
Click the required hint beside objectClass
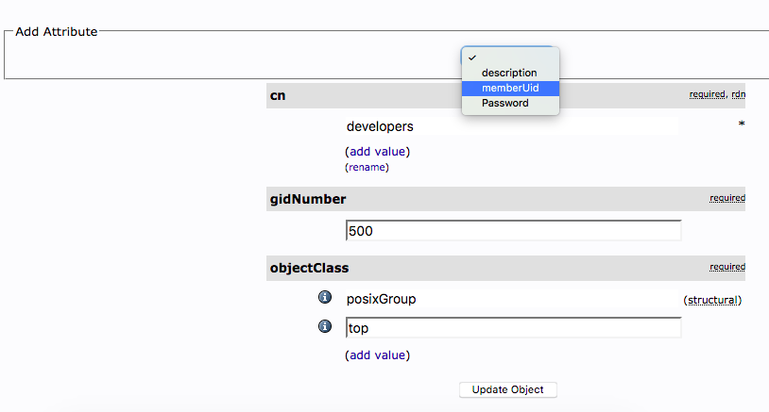pyautogui.click(x=726, y=267)
